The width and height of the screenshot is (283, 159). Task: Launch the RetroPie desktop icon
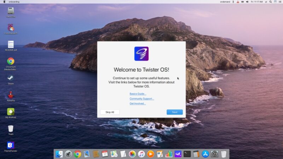(11, 96)
